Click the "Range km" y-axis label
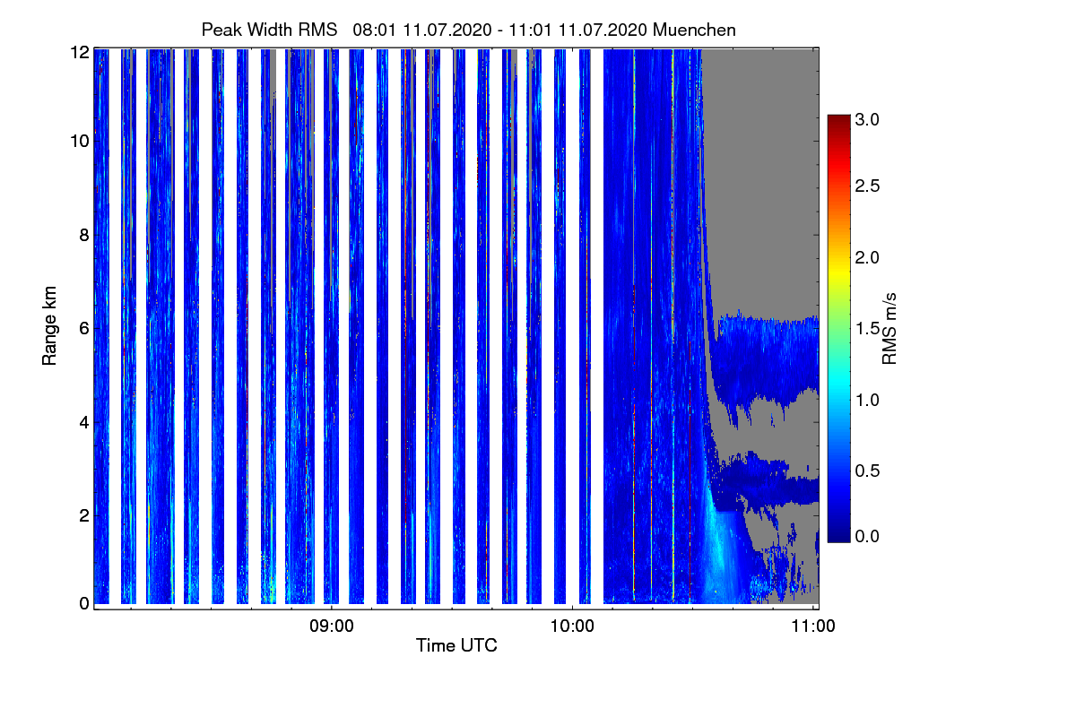Image resolution: width=1076 pixels, height=717 pixels. [48, 325]
